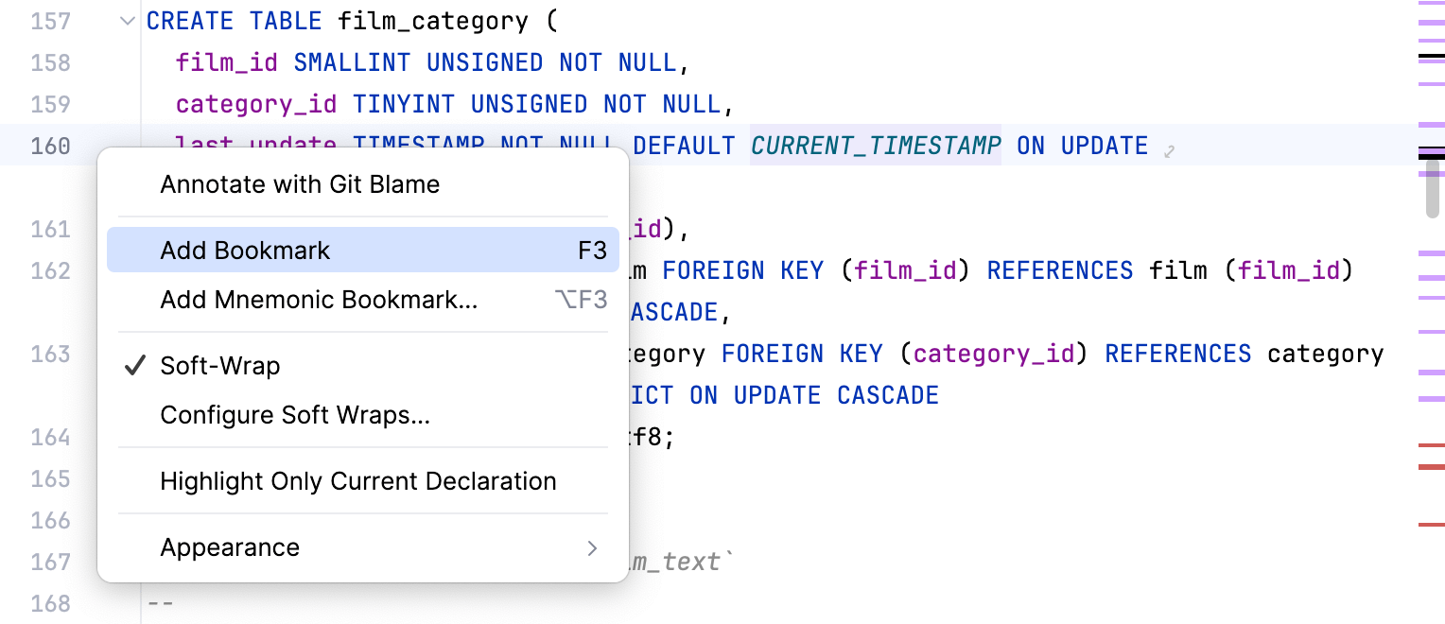Viewport: 1445px width, 624px height.
Task: Click the SMALLINT type on the film_id line
Action: click(352, 62)
